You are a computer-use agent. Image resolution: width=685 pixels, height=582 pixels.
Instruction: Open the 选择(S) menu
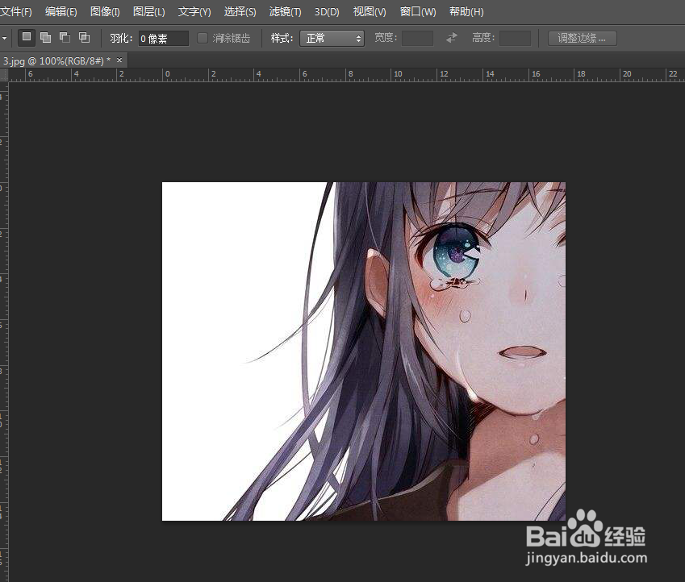(240, 12)
